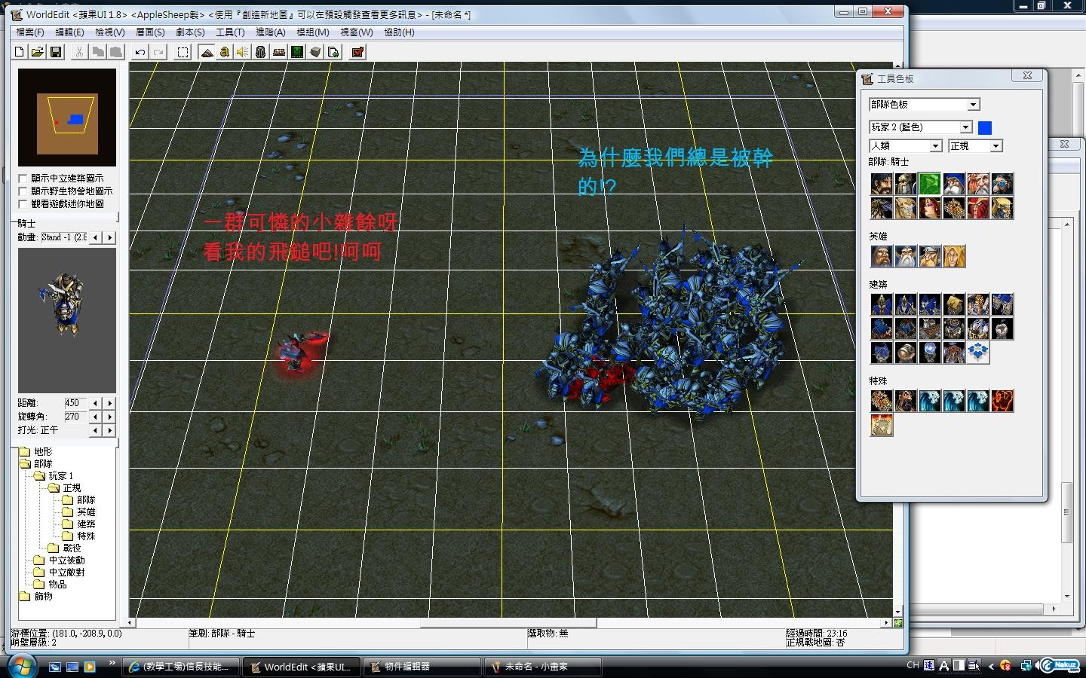Click the minimap preview thumbnail
1086x678 pixels.
[x=67, y=118]
